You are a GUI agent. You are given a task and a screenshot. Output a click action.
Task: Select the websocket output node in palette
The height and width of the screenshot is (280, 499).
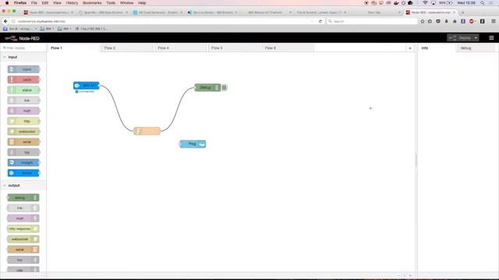tap(23, 239)
